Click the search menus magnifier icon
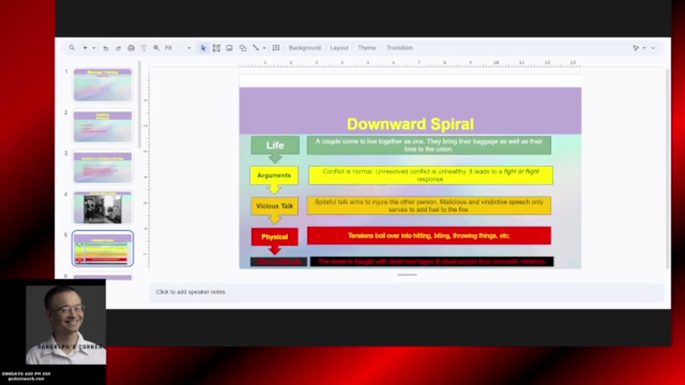685x385 pixels. click(72, 48)
